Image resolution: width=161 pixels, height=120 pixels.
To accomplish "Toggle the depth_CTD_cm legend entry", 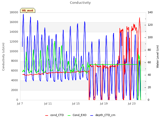I will click(x=103, y=115).
